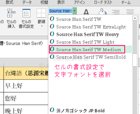Click the fill color bucket icon
Screen dimensions: 140x114
tap(102, 11)
